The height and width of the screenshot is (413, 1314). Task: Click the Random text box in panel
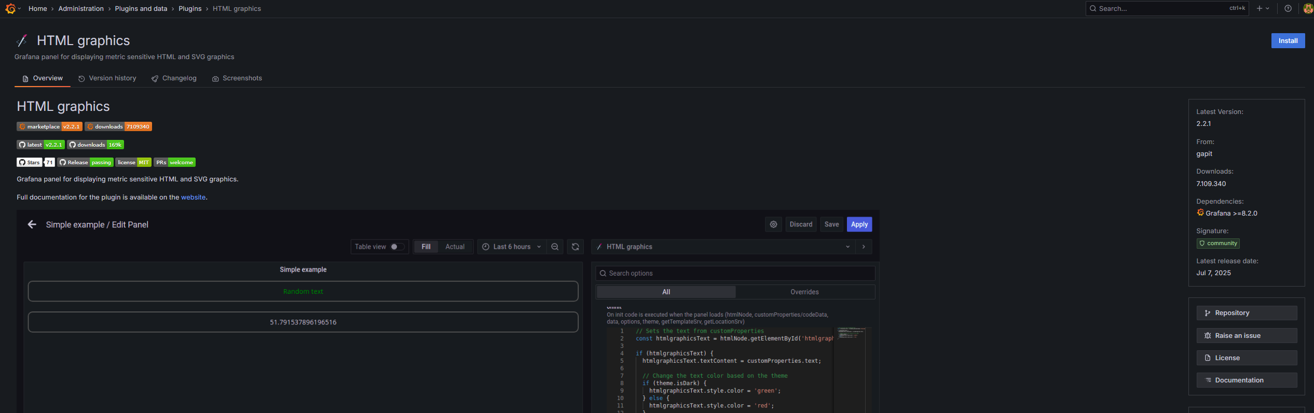coord(303,291)
